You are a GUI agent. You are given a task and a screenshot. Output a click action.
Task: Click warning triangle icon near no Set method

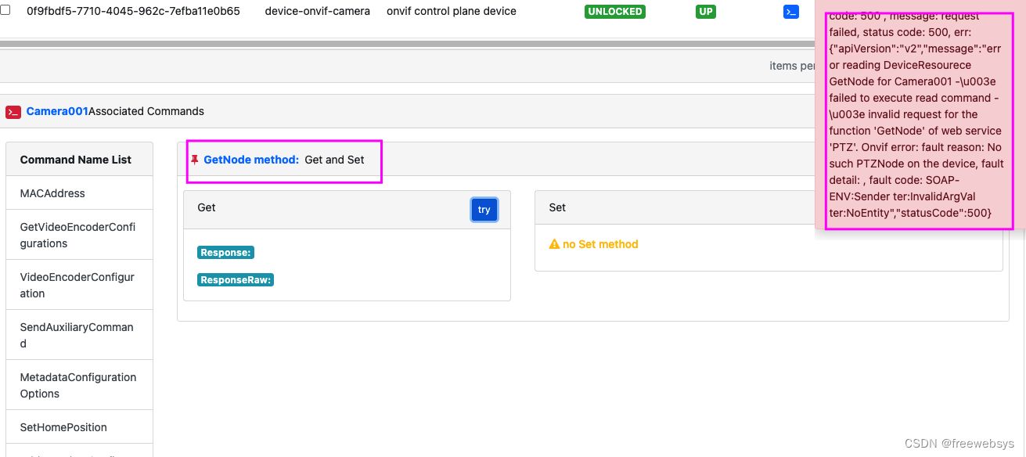pos(554,244)
